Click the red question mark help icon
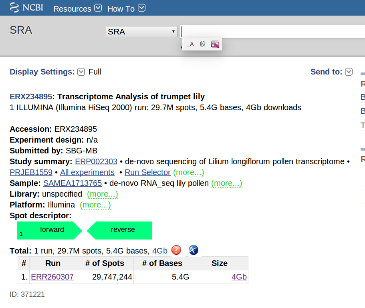 [x=176, y=250]
